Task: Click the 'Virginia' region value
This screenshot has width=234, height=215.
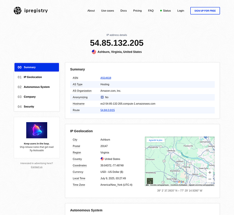Action: [105, 153]
